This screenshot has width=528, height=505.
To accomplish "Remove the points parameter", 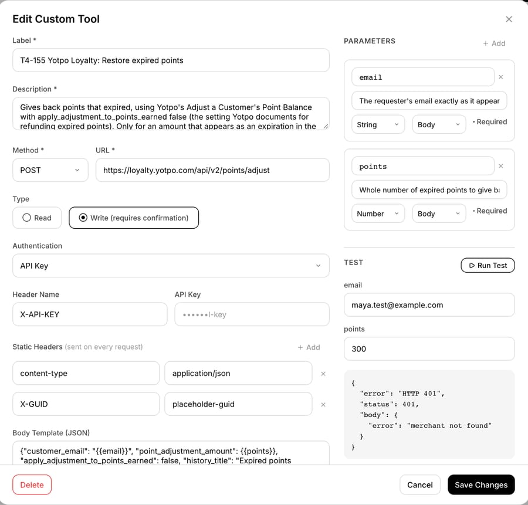I will [x=501, y=166].
